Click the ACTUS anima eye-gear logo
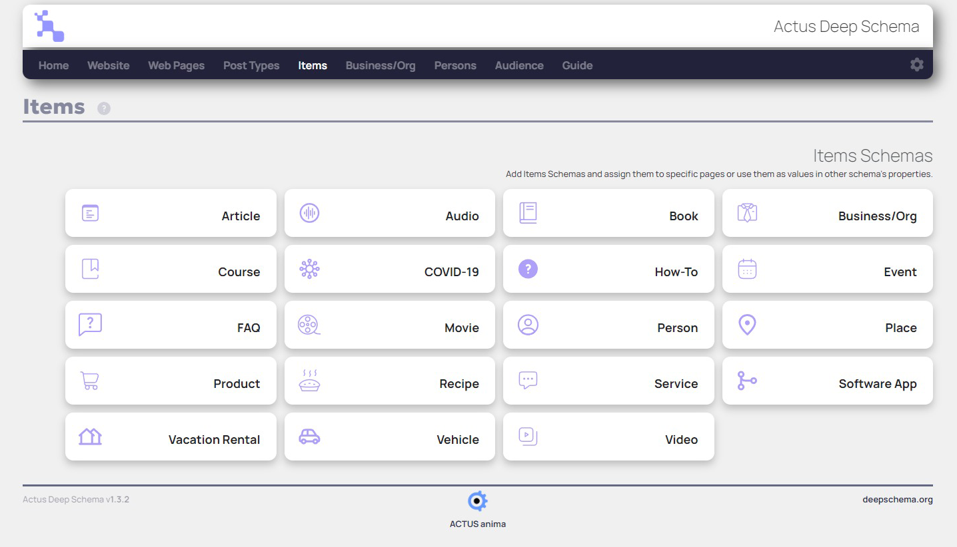This screenshot has width=957, height=547. point(478,501)
